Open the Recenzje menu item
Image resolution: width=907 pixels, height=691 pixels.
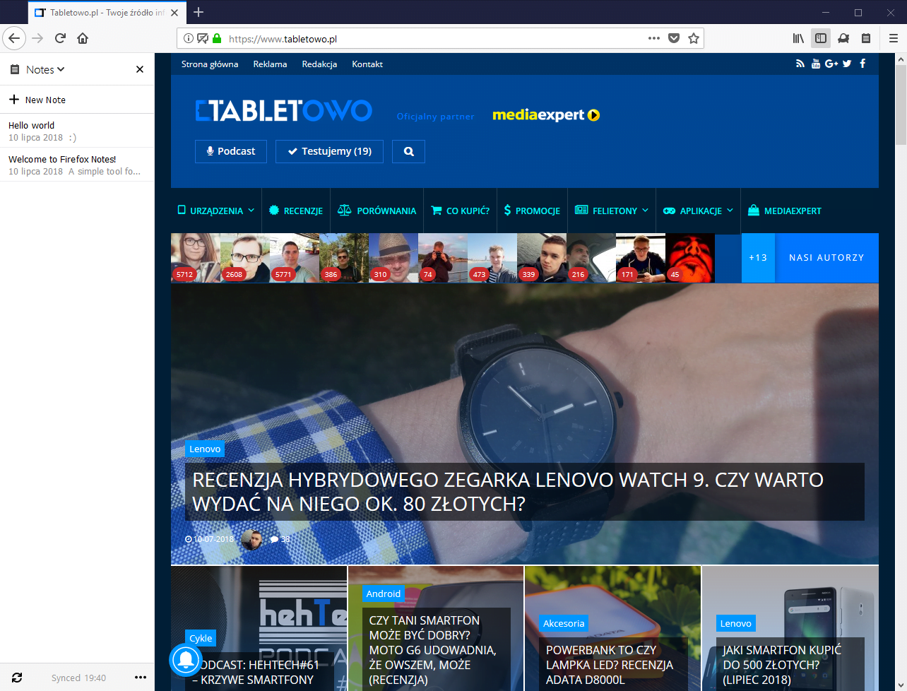[x=296, y=211]
